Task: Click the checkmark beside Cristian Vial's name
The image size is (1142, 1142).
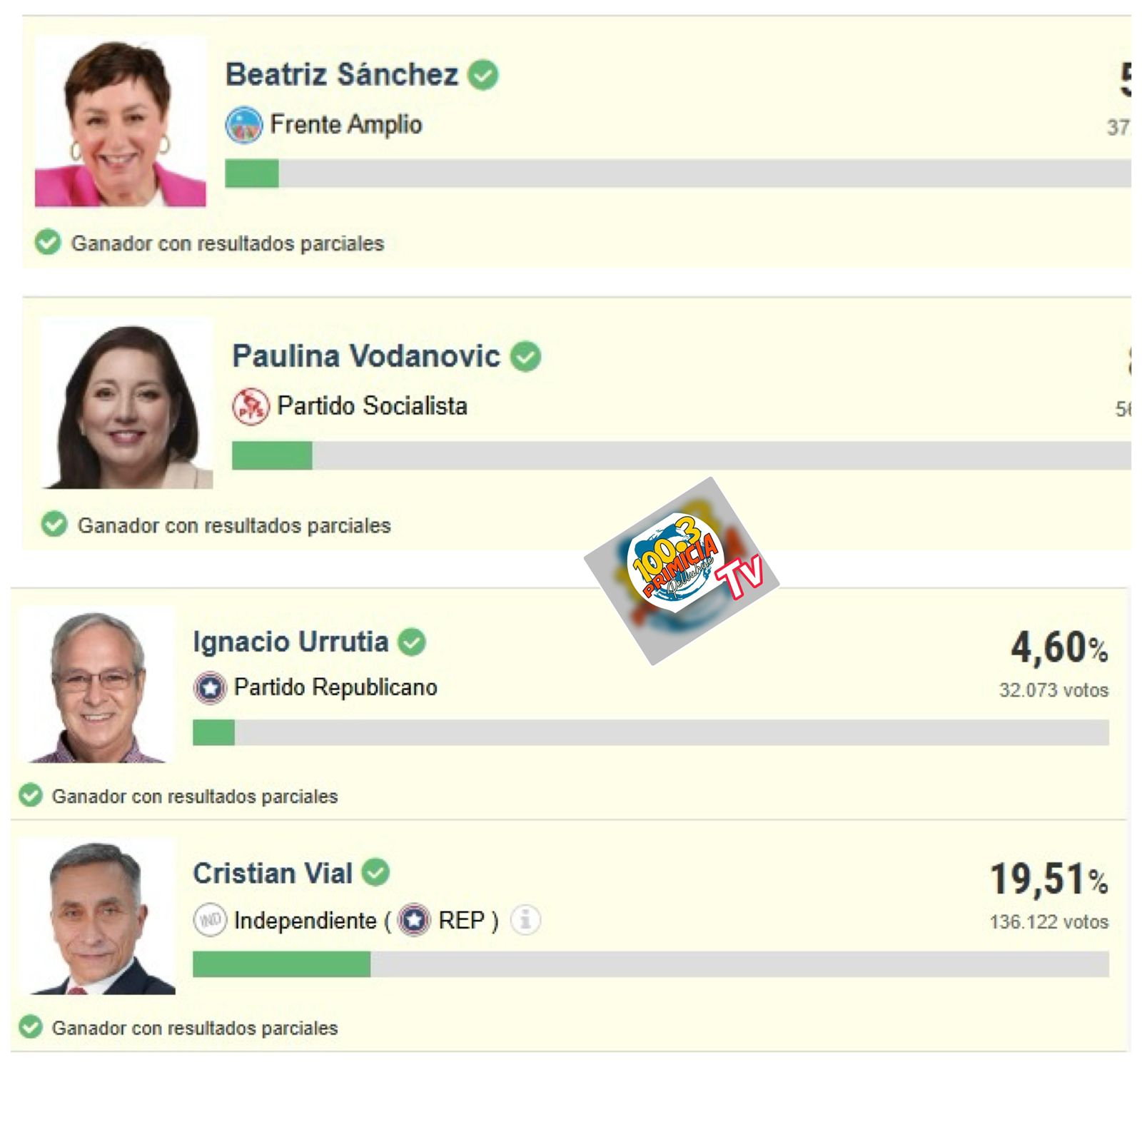Action: pyautogui.click(x=375, y=872)
